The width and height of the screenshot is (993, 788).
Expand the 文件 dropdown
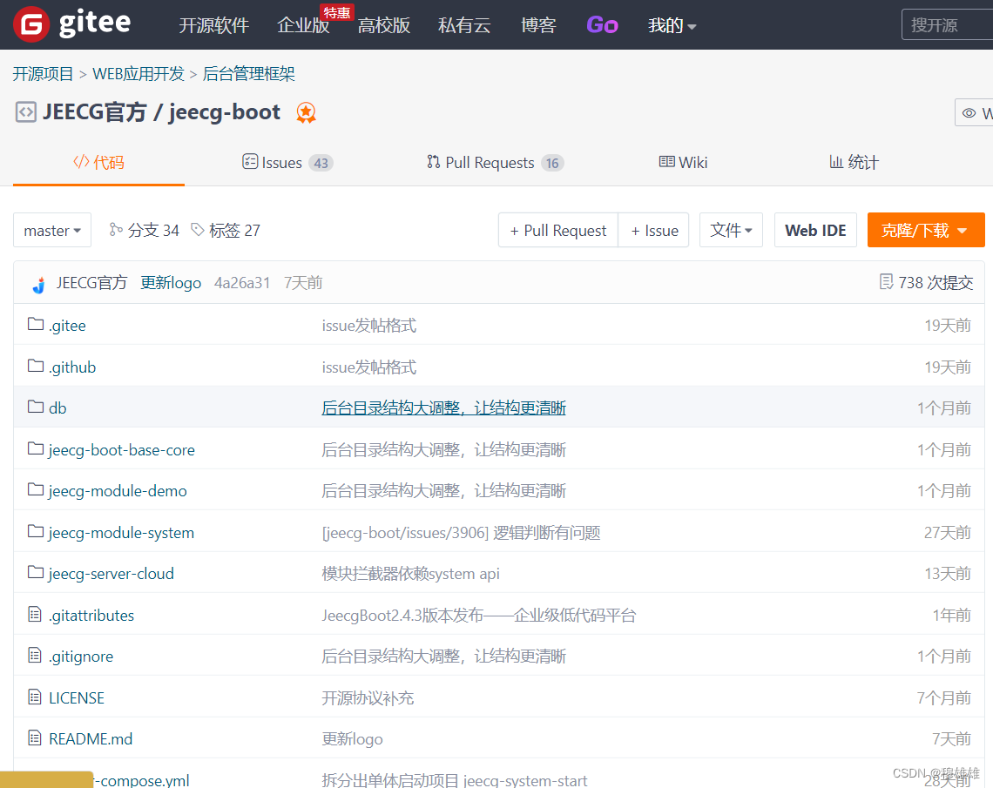click(x=731, y=231)
